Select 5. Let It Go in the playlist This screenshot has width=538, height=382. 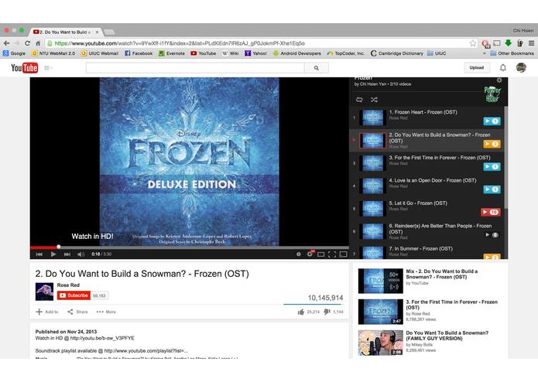tap(426, 209)
